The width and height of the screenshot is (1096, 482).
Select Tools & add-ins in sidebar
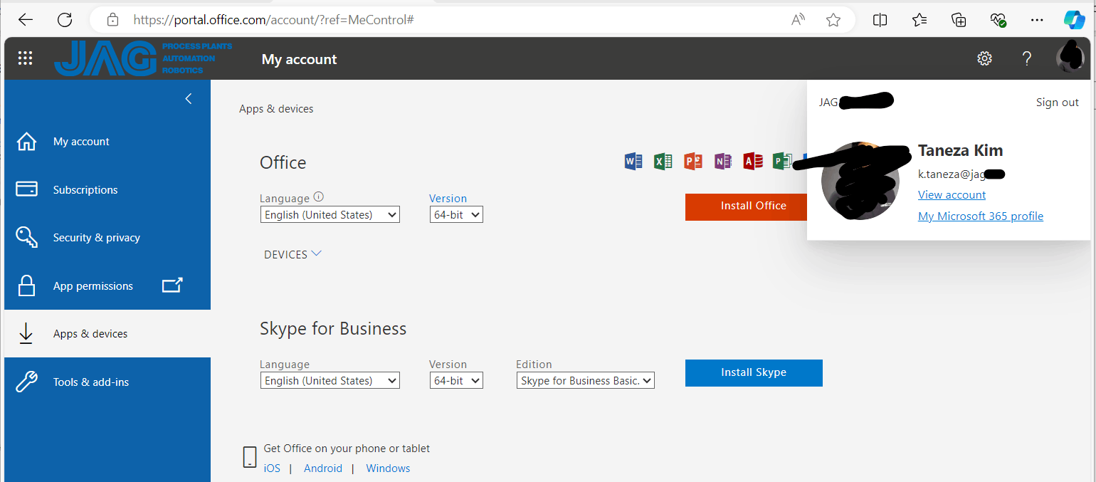point(107,382)
